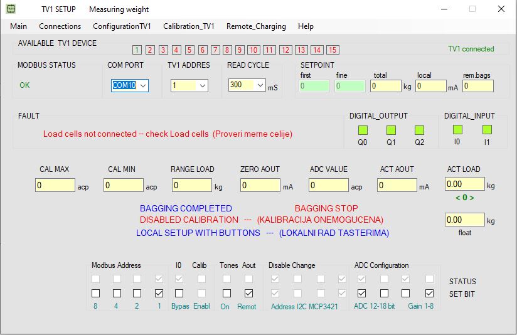The image size is (517, 335).
Task: Select available TV1 device number 8
Action: pos(227,50)
